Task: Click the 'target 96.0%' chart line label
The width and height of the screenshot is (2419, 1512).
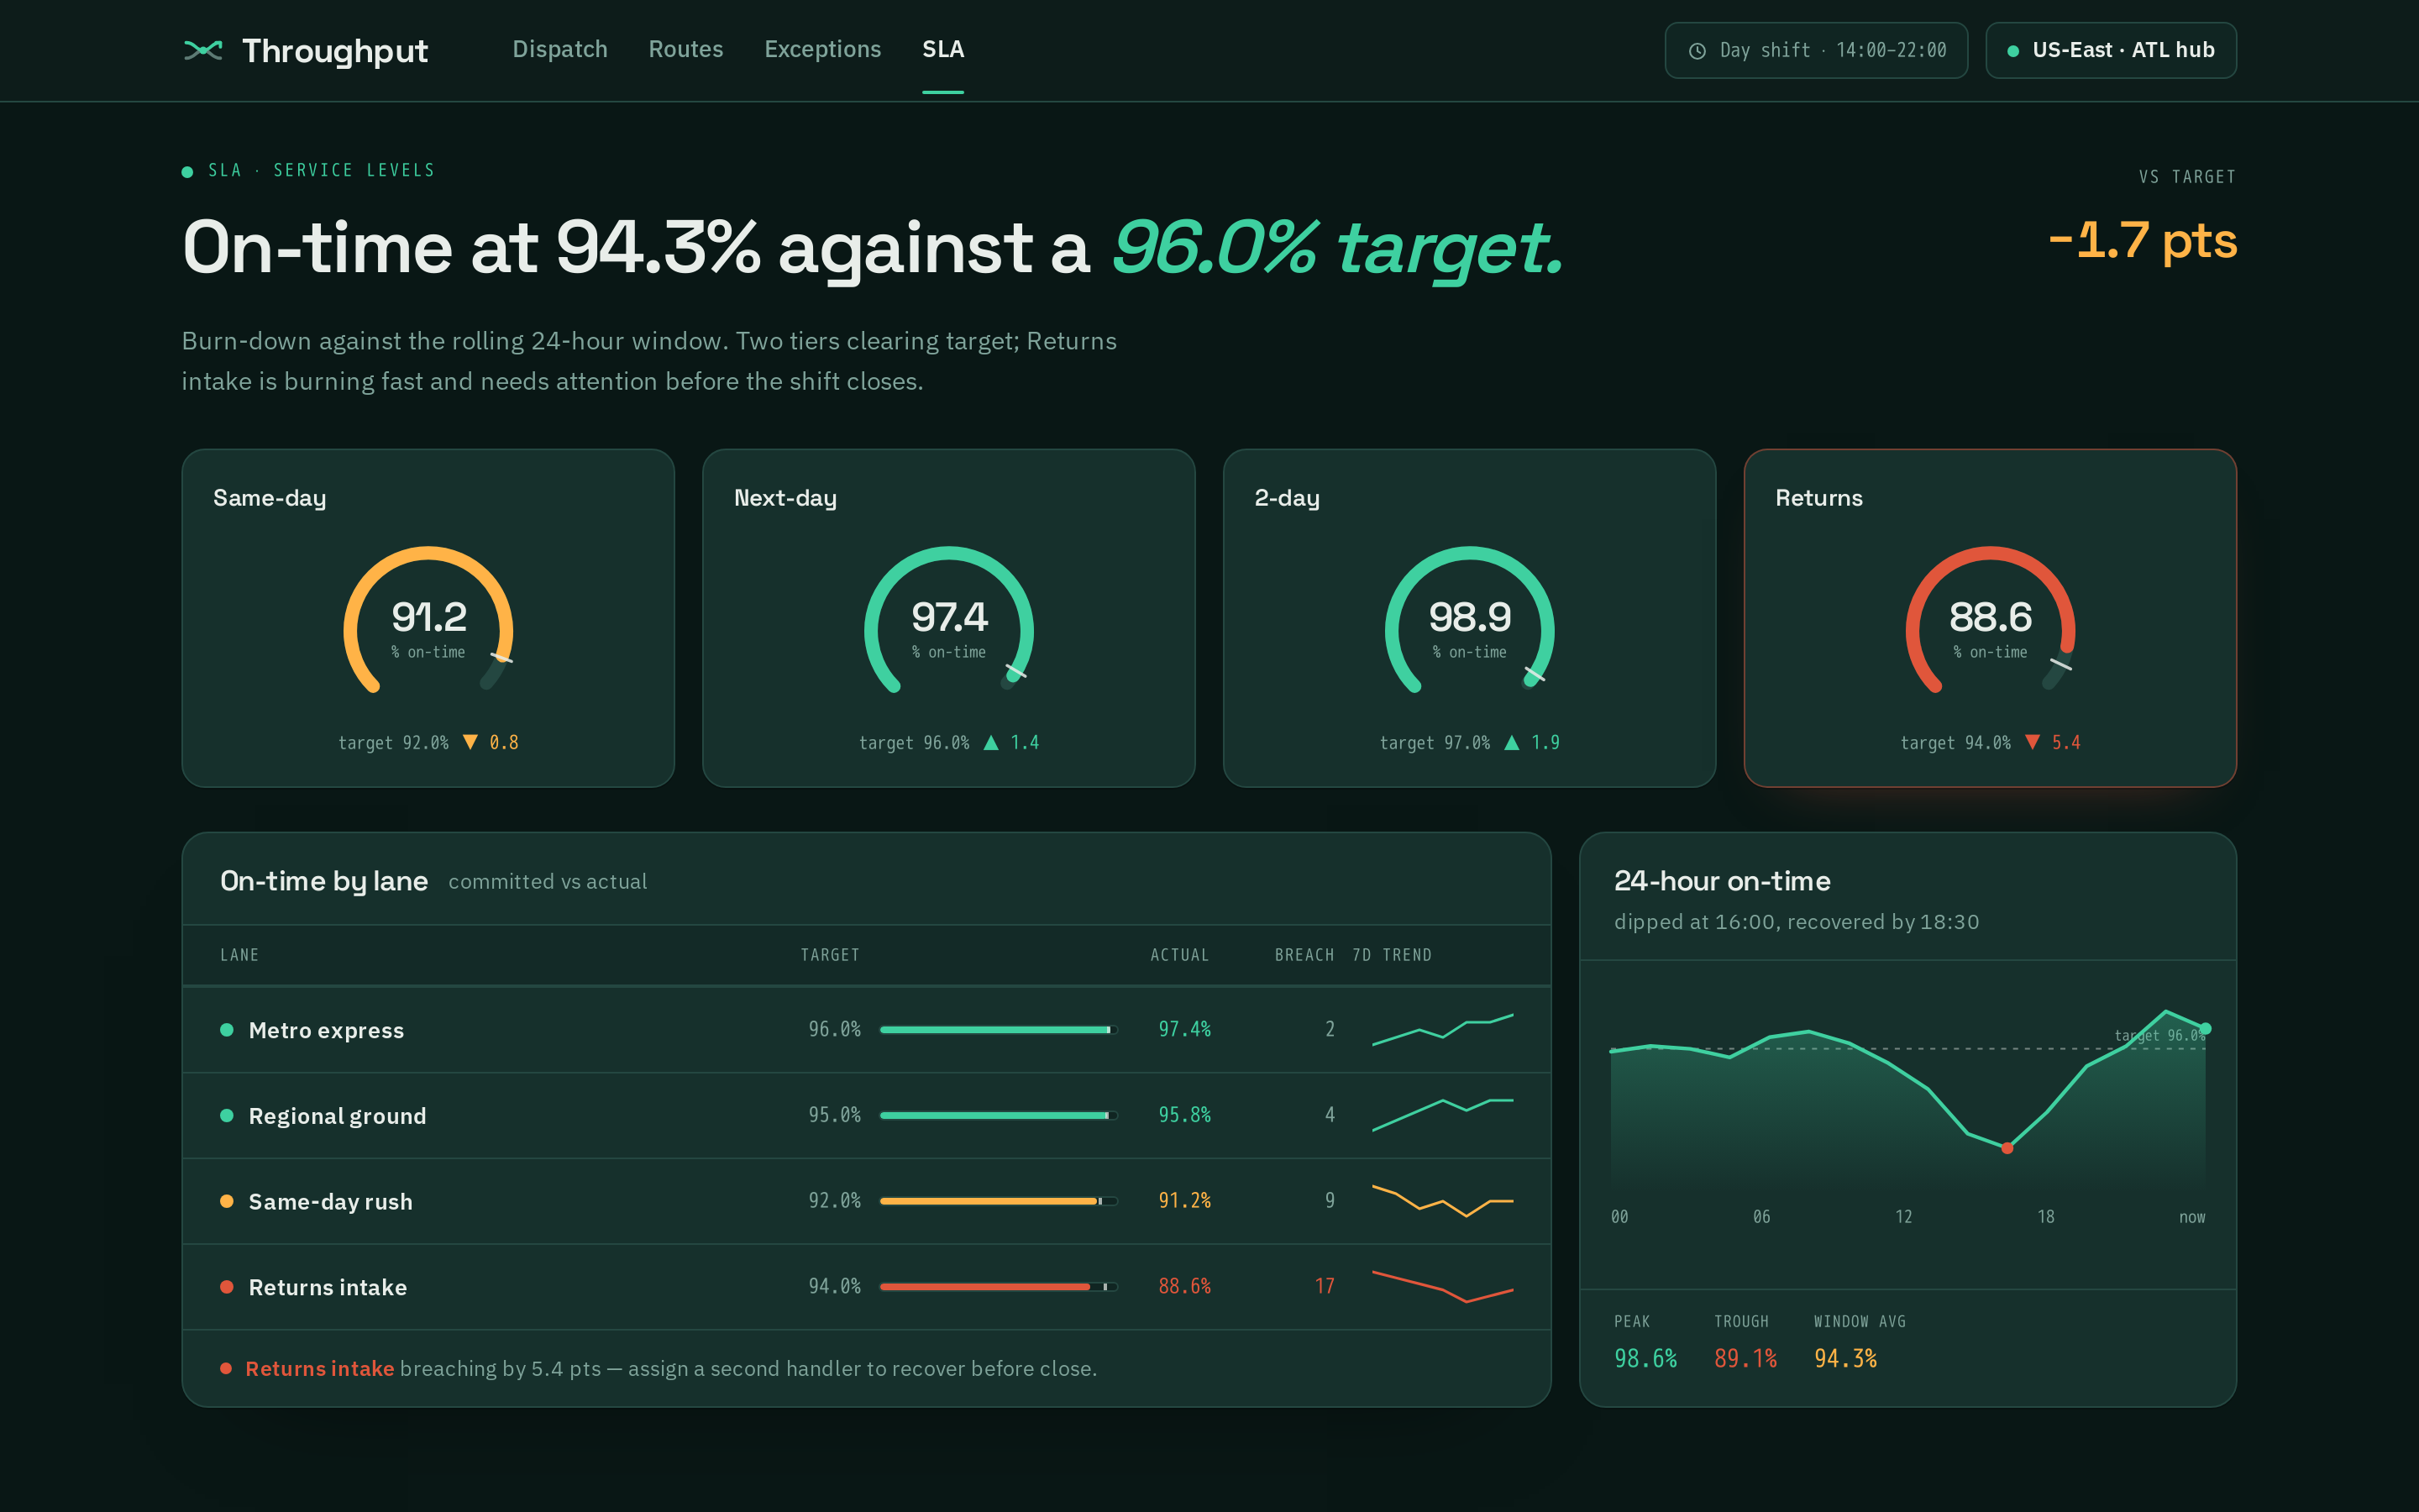Action: click(2159, 1035)
